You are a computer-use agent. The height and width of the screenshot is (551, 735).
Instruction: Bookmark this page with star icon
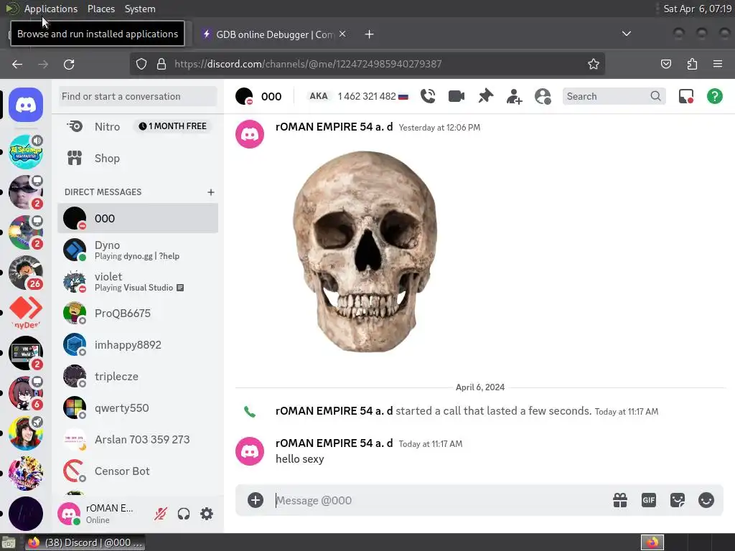click(594, 64)
